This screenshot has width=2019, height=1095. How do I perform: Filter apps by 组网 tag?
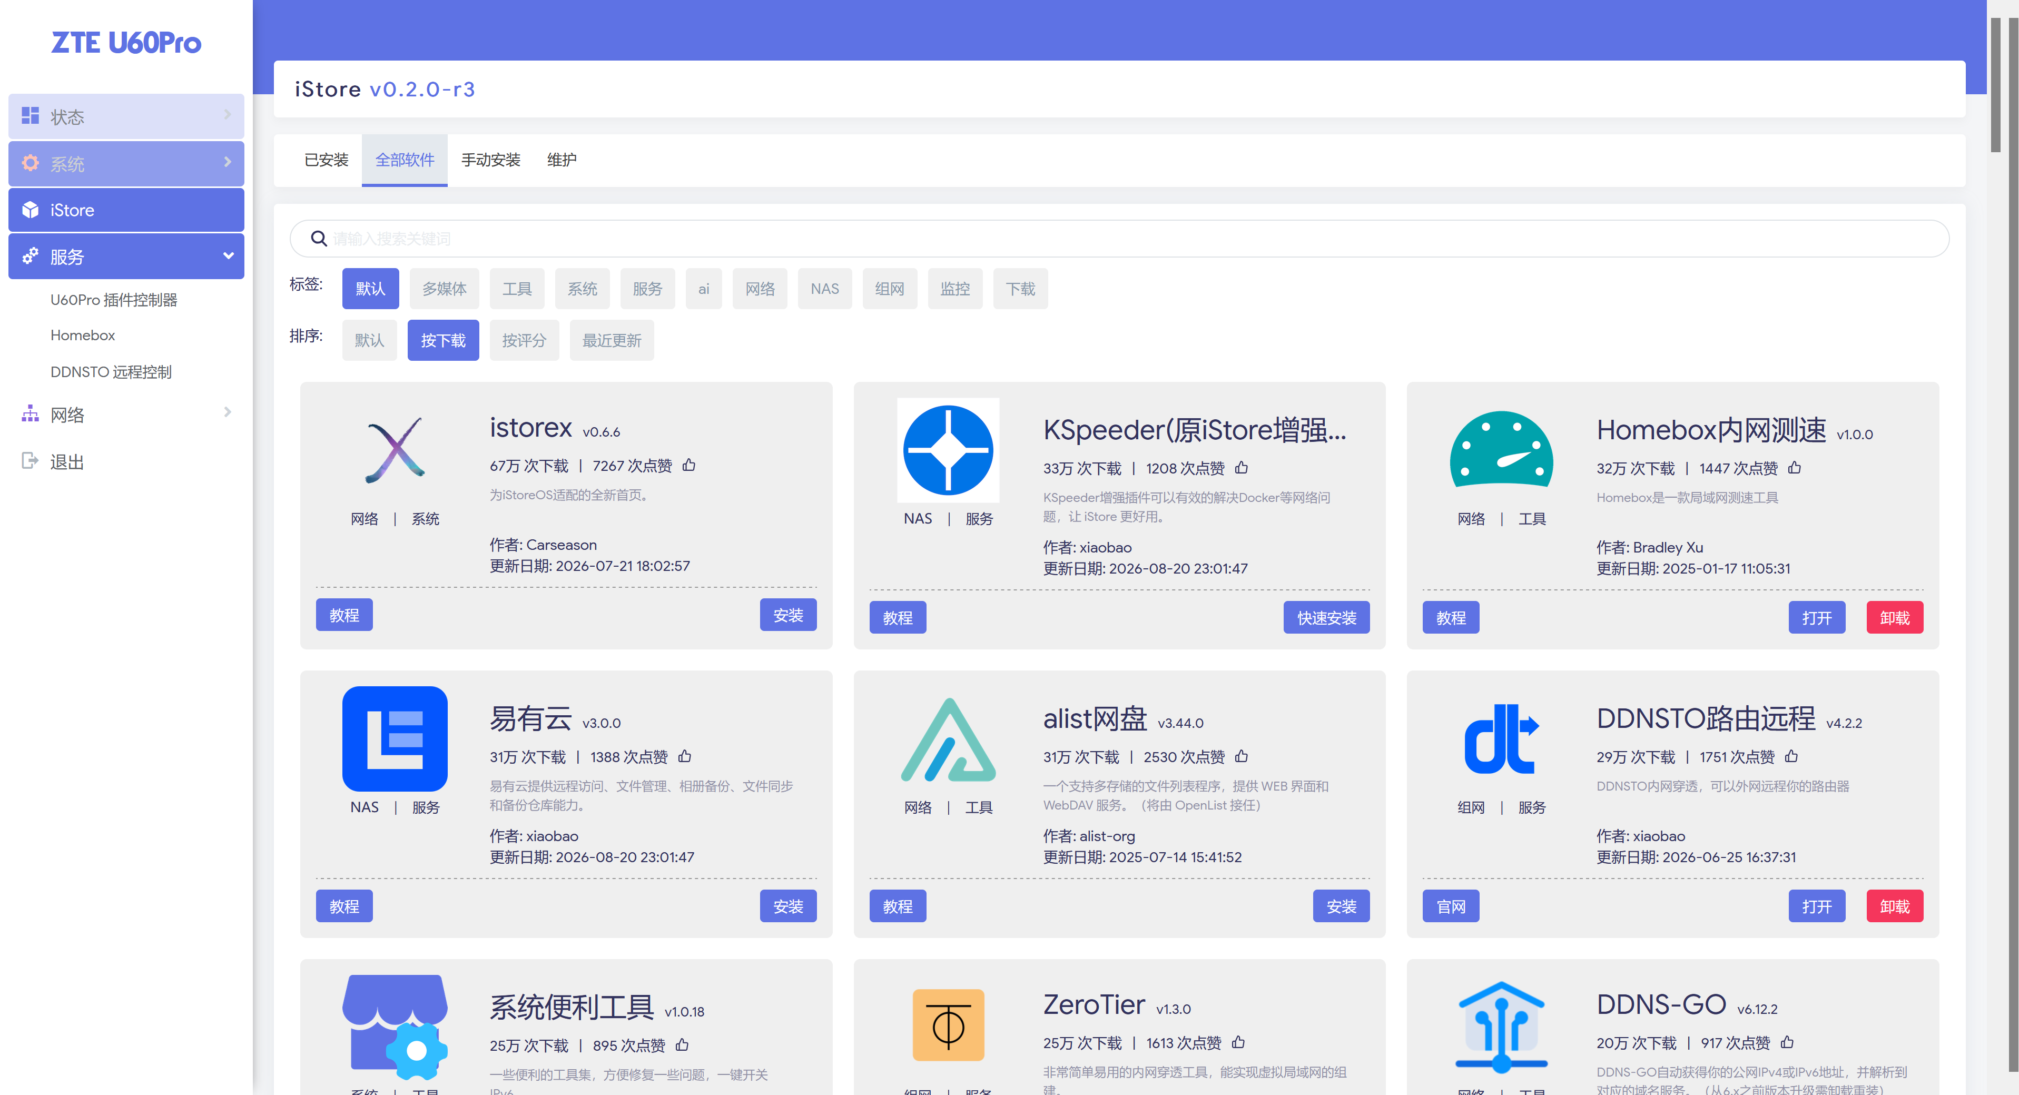[890, 289]
